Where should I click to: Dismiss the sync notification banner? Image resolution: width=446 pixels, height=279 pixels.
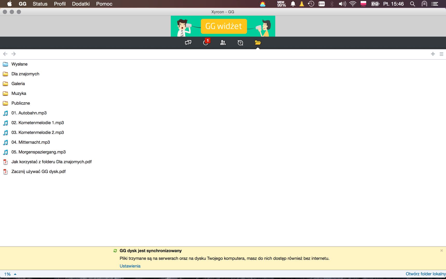tap(441, 250)
